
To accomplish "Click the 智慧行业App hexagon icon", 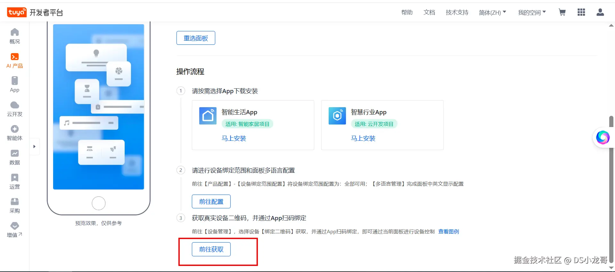I will tap(337, 116).
